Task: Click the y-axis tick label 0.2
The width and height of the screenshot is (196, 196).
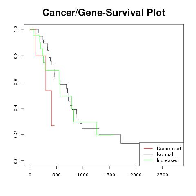Action: click(16, 134)
